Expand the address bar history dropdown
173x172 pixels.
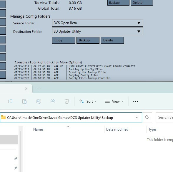click(137, 117)
